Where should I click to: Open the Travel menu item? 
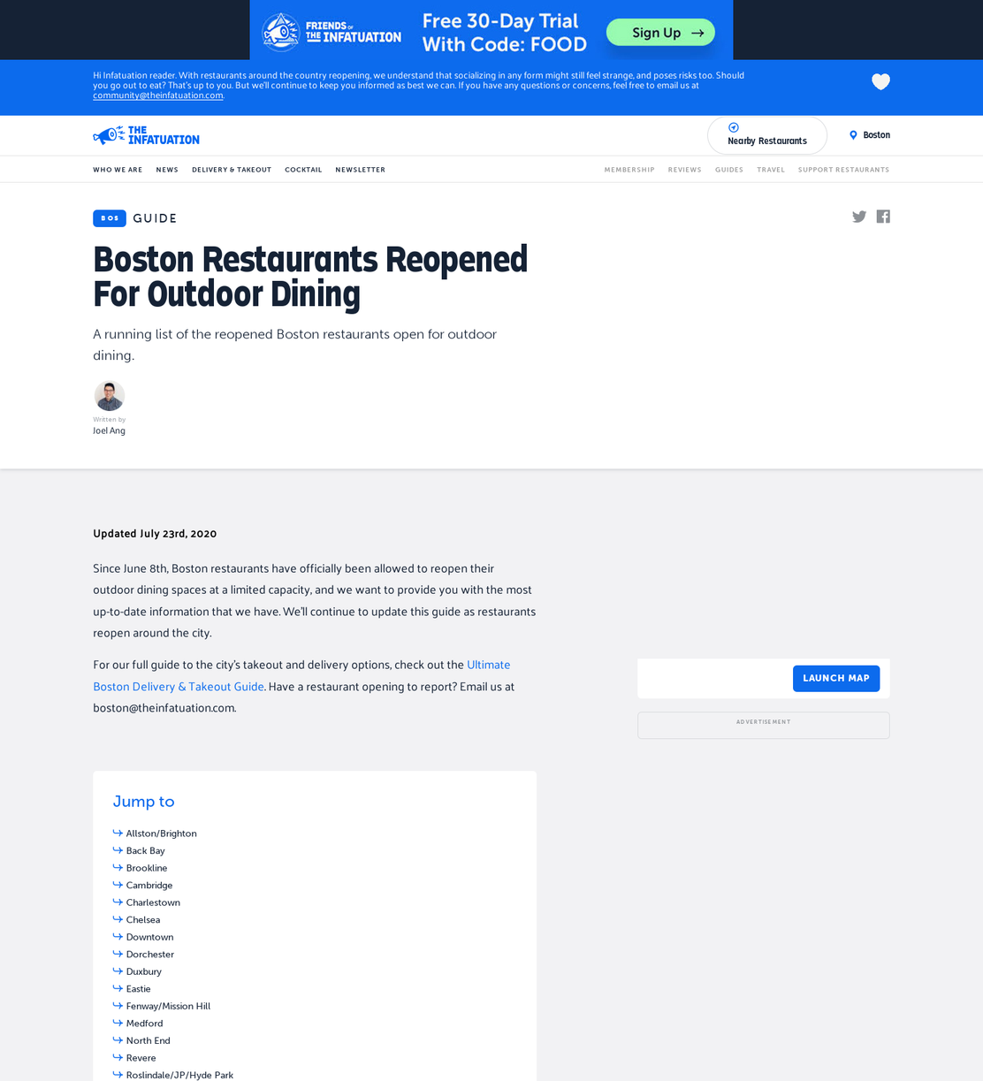771,170
